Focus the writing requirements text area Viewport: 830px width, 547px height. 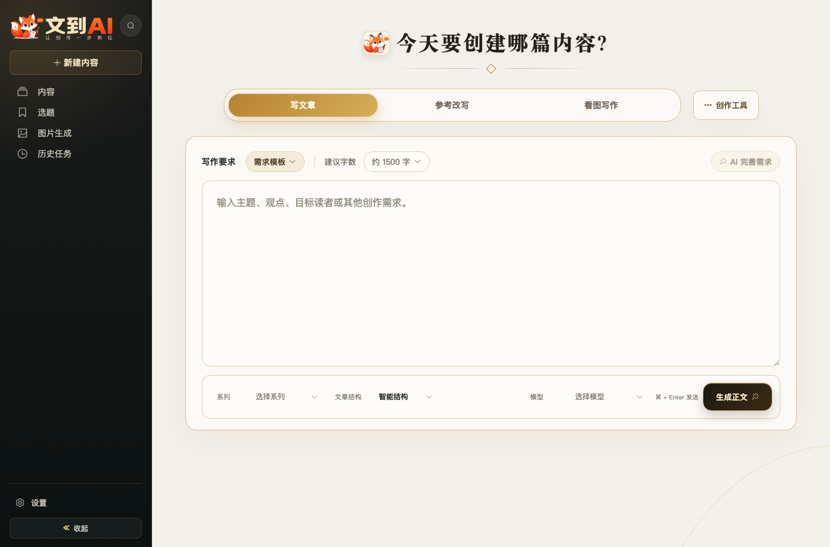(491, 273)
